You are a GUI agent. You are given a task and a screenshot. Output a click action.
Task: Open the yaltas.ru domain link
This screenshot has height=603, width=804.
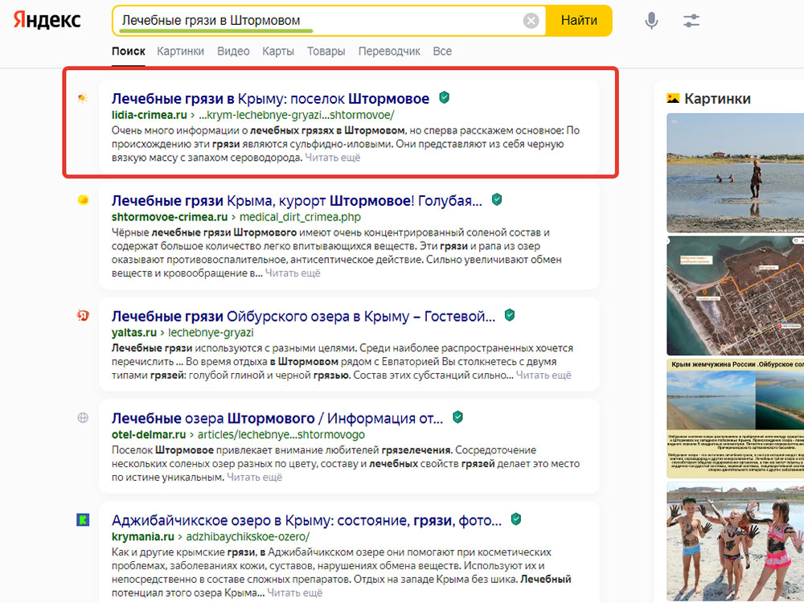pyautogui.click(x=133, y=332)
